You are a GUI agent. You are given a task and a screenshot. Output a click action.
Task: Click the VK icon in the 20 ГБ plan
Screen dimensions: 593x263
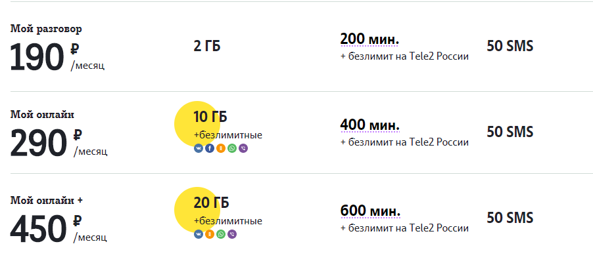pos(199,234)
